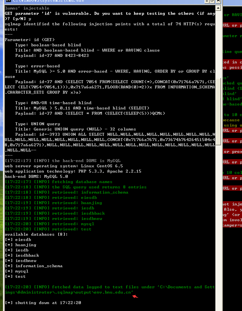Click the 'retrieved: iesdbnew' log line
The height and width of the screenshot is (311, 242).
tap(53, 219)
